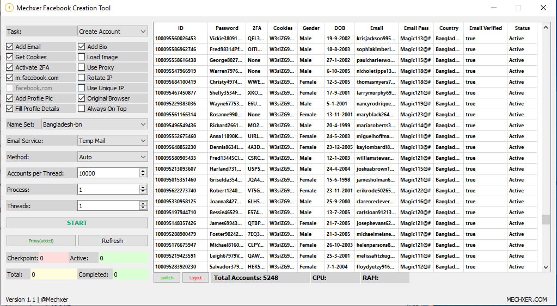Click the green switch button
Image resolution: width=557 pixels, height=306 pixels.
(x=167, y=278)
